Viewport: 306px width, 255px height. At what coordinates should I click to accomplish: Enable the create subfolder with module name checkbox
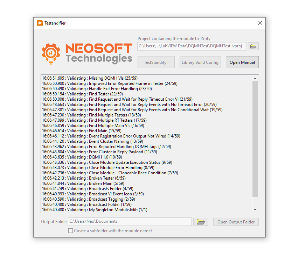[70, 231]
